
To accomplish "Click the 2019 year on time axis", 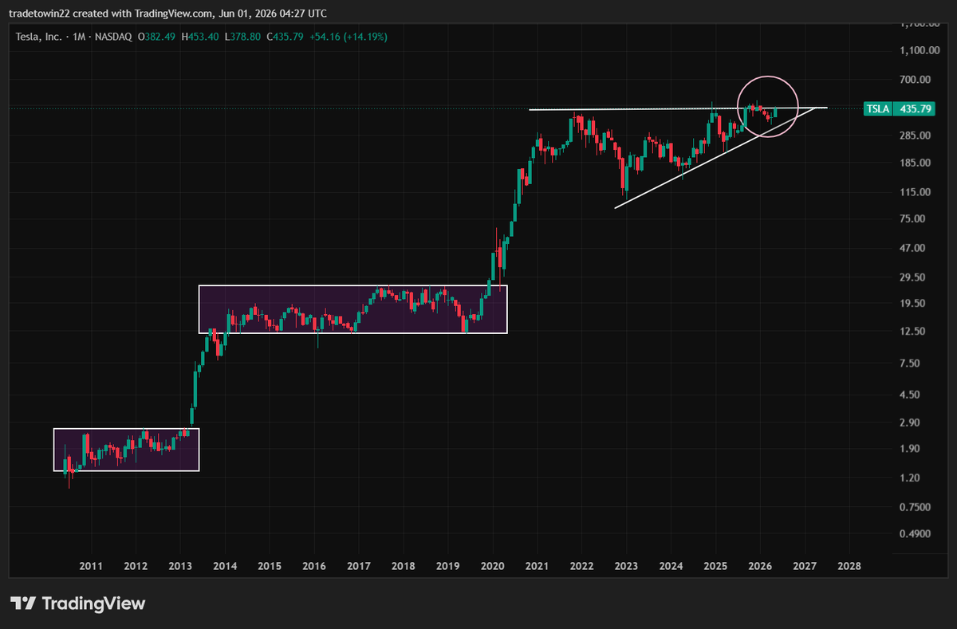I will (448, 565).
